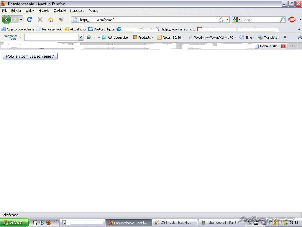Click the DAEMON Tools logo

[10, 37]
